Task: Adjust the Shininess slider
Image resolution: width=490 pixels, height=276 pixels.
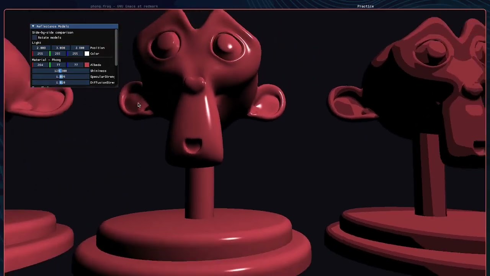Action: click(x=60, y=71)
